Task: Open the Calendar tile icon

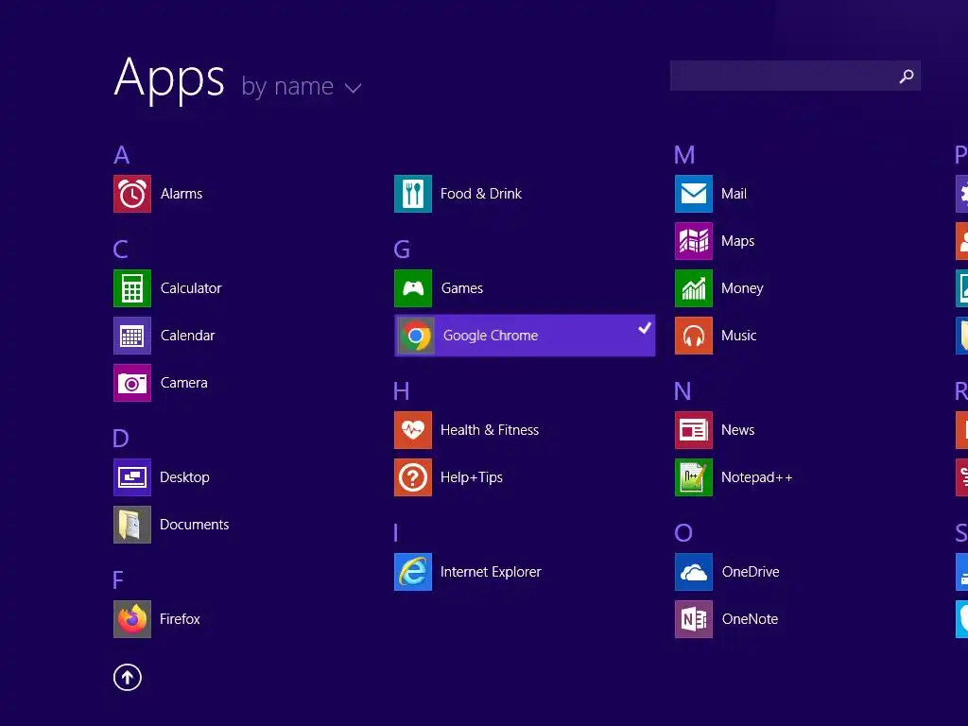Action: click(x=132, y=336)
